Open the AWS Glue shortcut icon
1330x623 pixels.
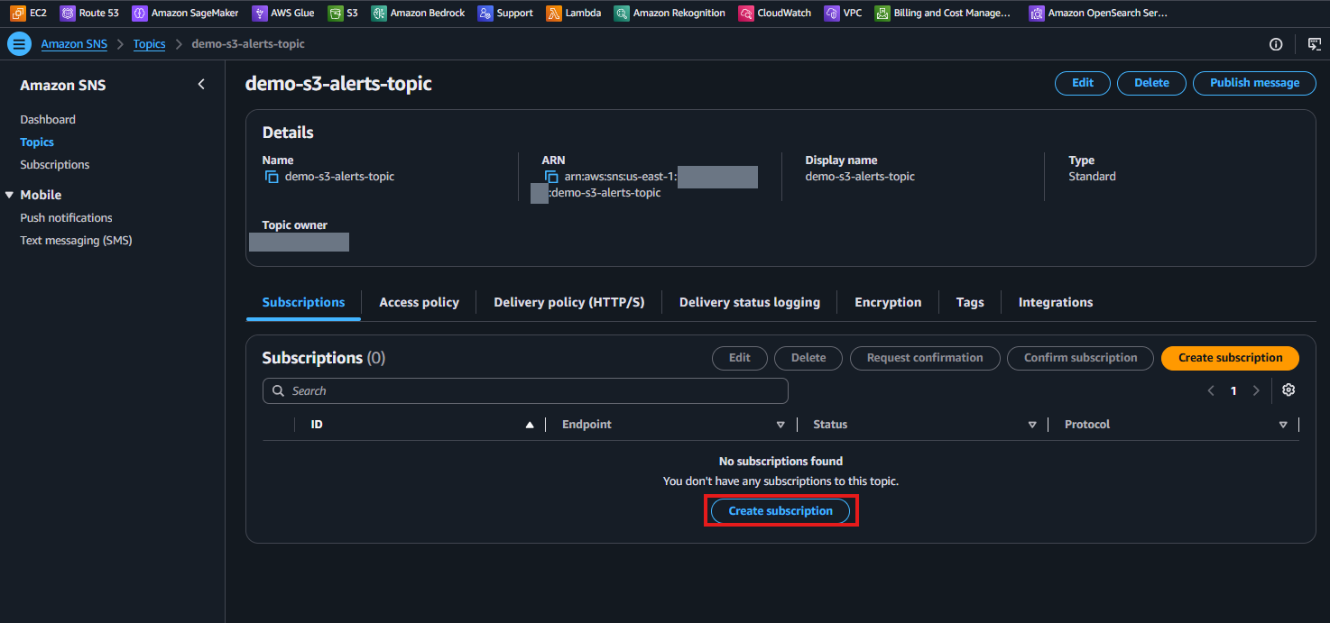point(259,14)
